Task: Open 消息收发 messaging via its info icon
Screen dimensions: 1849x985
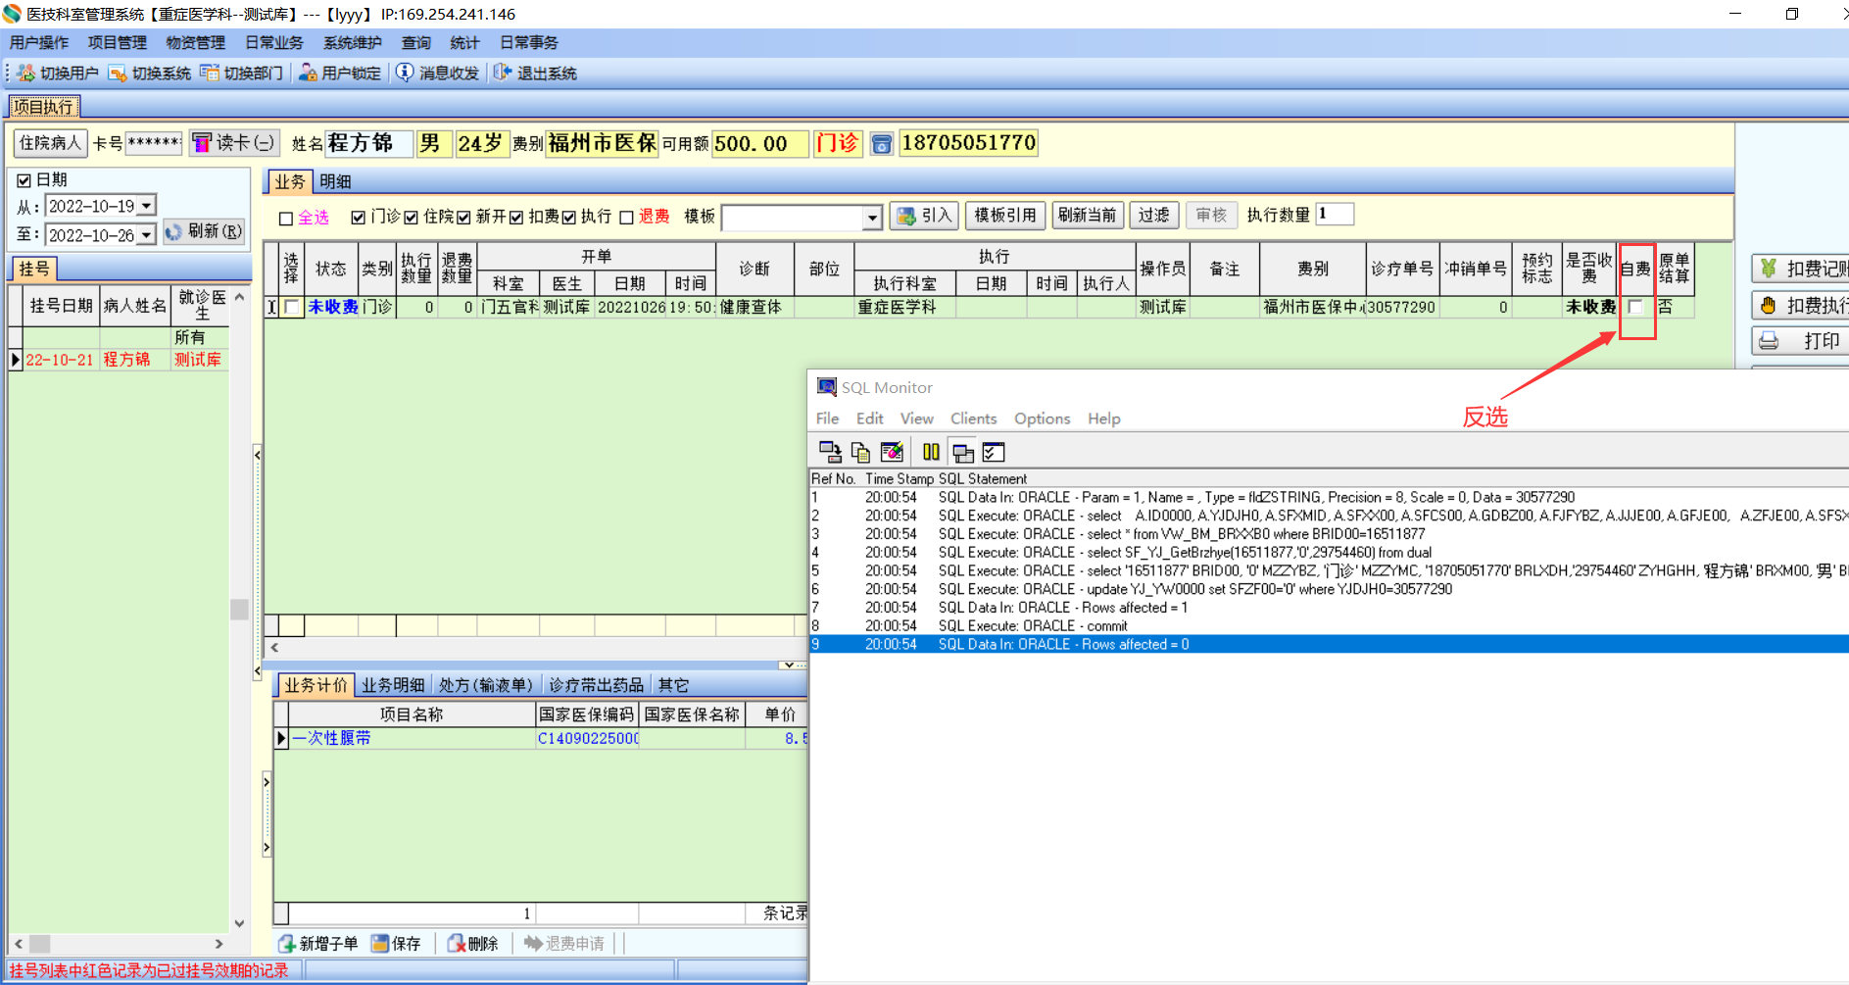Action: pyautogui.click(x=405, y=74)
